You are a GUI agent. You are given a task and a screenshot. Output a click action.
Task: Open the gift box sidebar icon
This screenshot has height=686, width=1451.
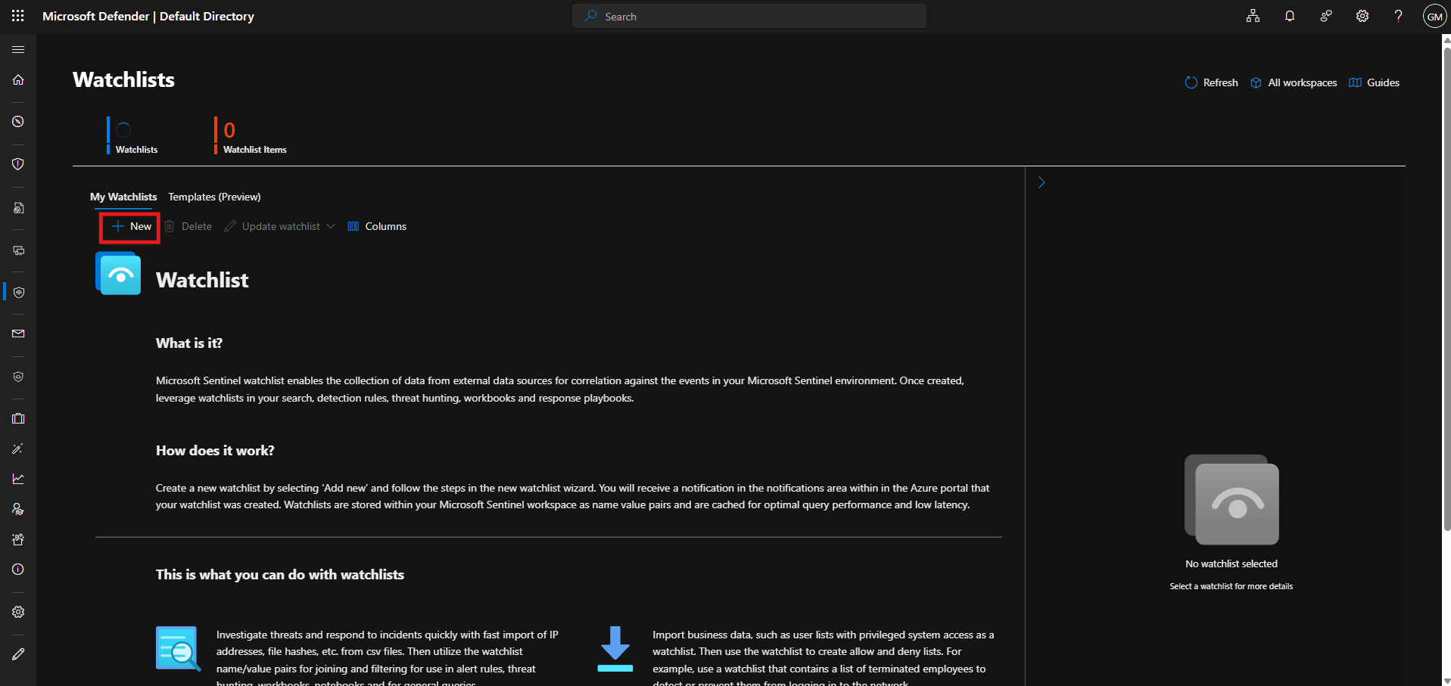point(18,539)
